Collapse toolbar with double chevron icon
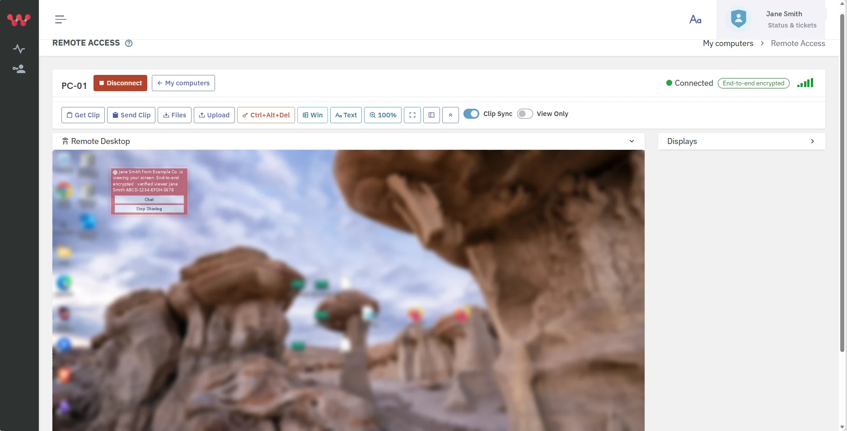Screen dimensions: 847x431 click(x=450, y=115)
